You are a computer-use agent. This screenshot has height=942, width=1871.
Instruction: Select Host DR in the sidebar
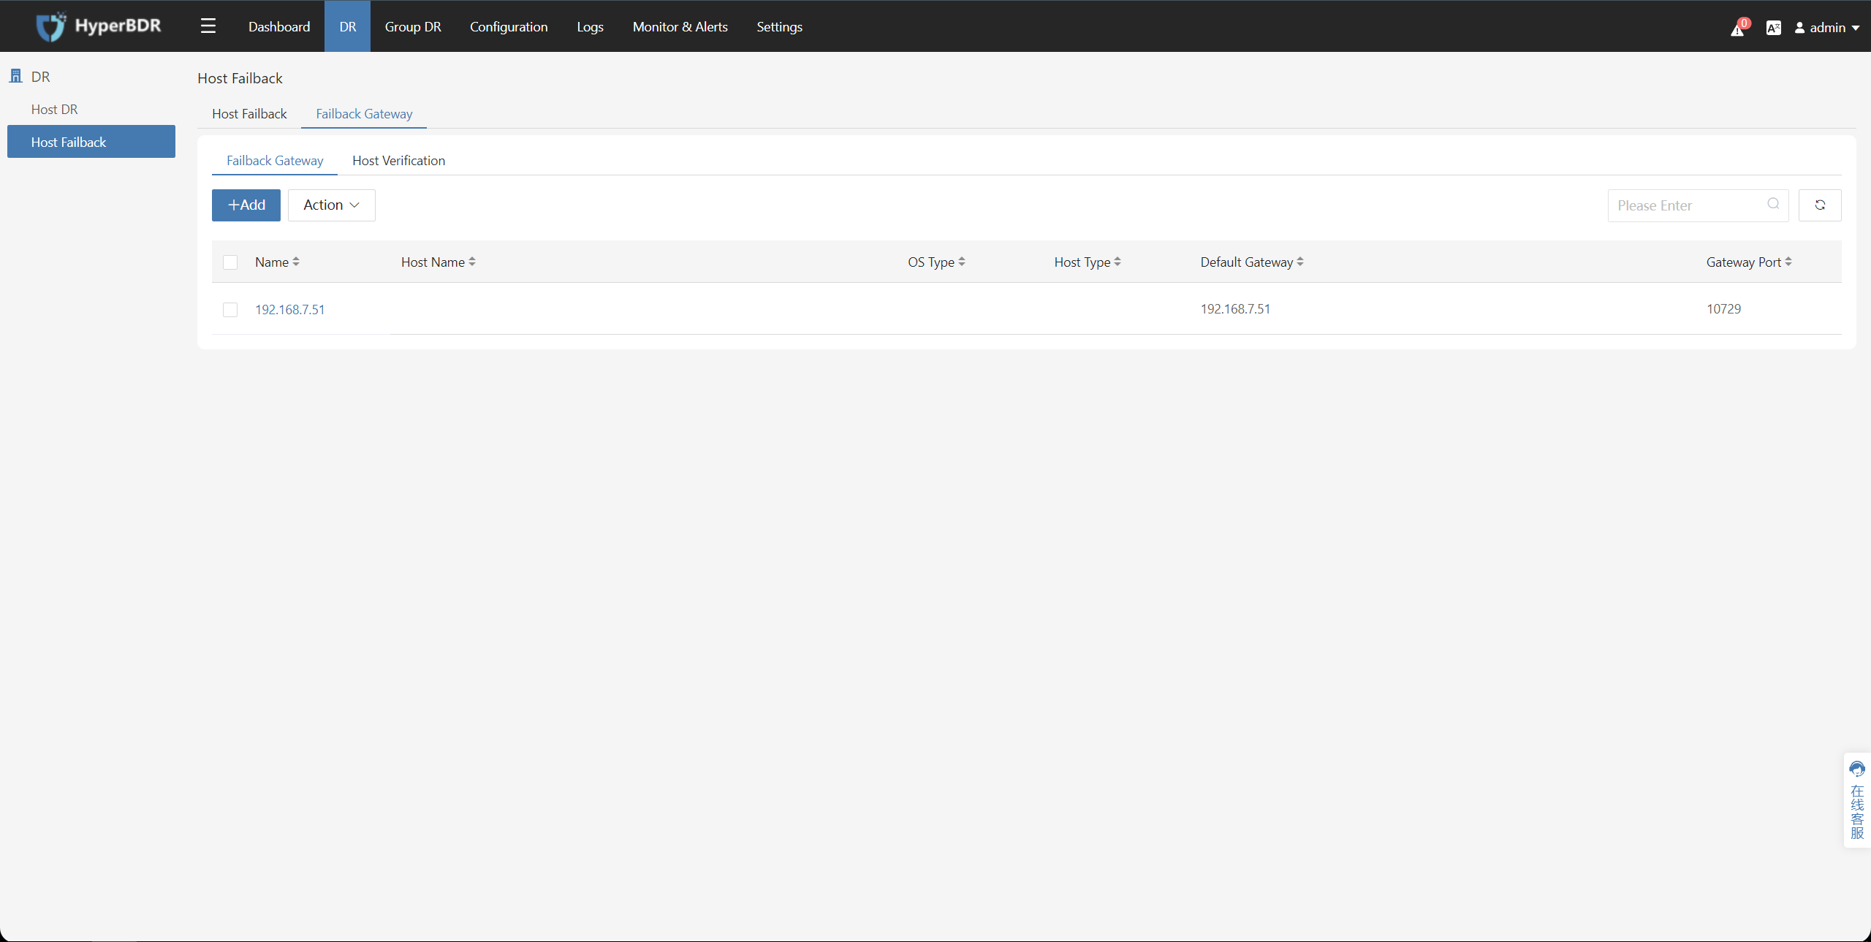[x=54, y=110]
